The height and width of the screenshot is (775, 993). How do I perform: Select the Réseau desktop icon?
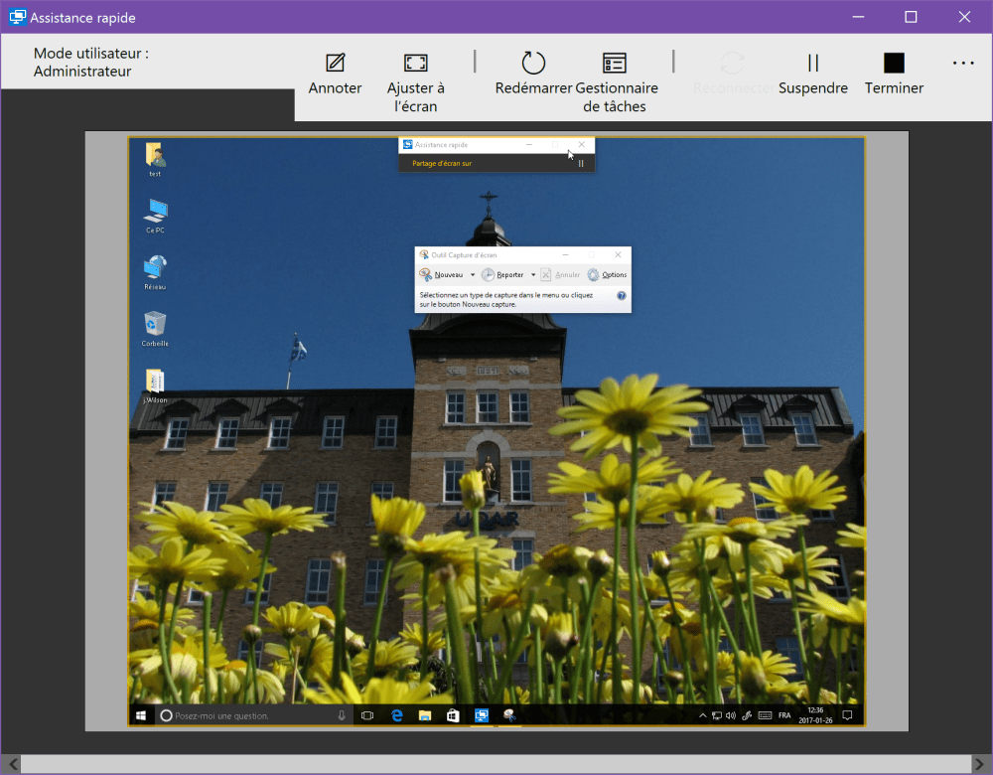click(155, 267)
